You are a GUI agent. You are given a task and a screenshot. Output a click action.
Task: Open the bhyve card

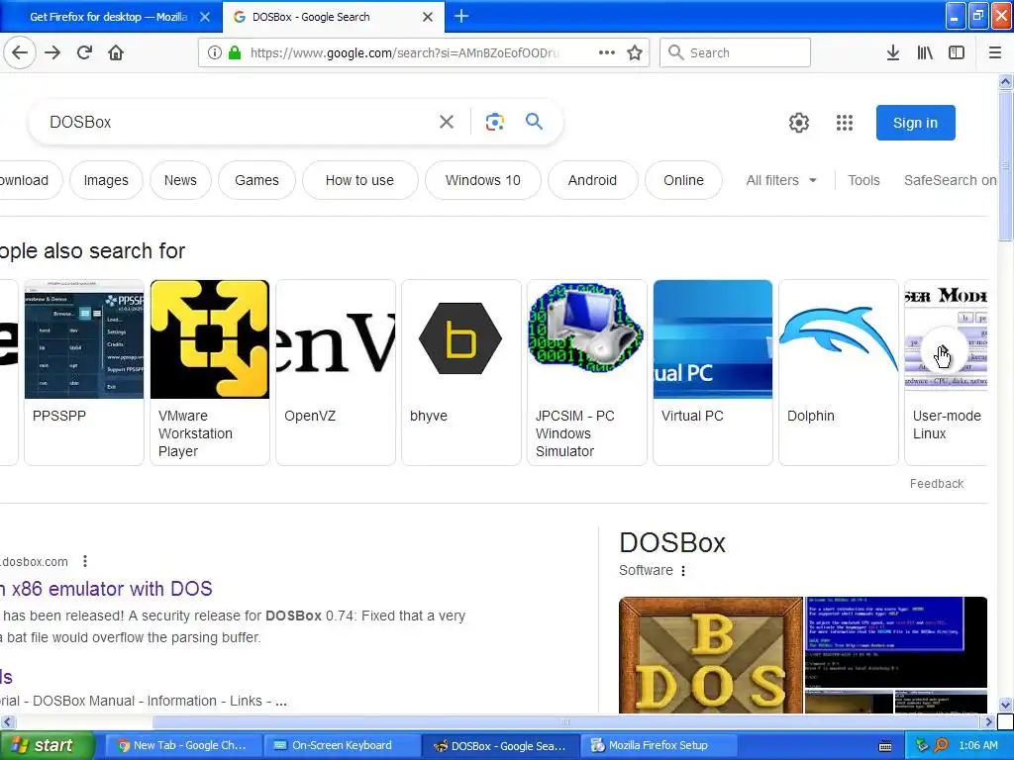coord(461,372)
